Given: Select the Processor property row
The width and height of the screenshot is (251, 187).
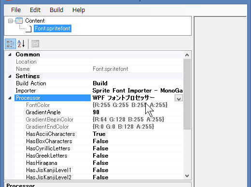Looking at the screenshot, I should pos(53,98).
